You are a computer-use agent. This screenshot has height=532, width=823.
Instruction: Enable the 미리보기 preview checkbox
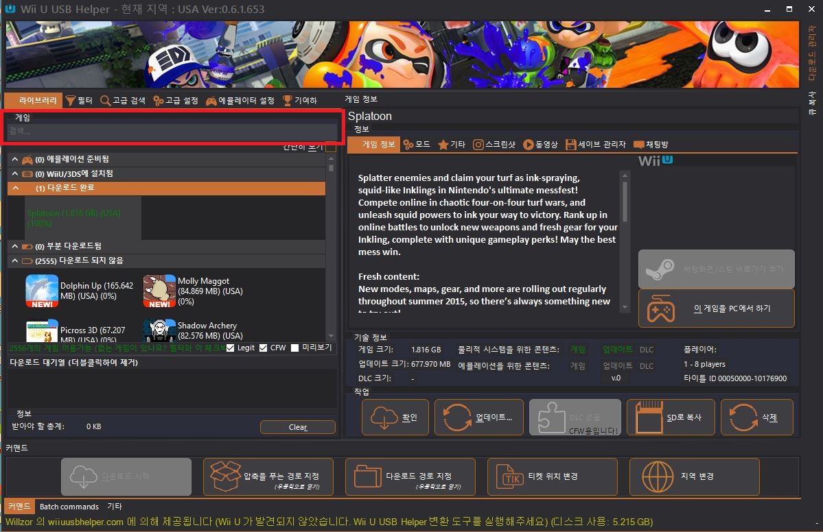click(x=294, y=348)
